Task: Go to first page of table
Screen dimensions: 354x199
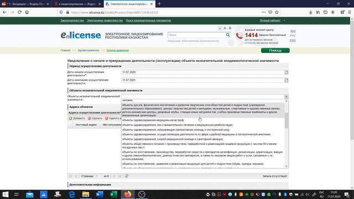Action: pos(70,176)
